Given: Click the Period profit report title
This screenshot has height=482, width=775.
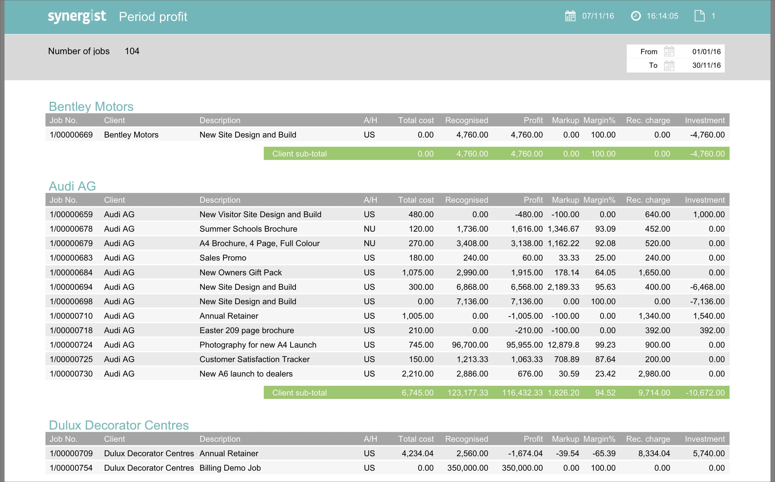Looking at the screenshot, I should coord(153,17).
